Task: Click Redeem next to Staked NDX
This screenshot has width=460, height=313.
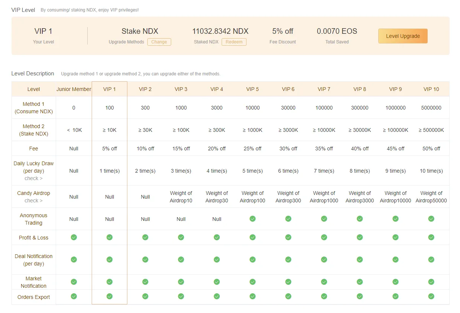Action: [x=234, y=42]
